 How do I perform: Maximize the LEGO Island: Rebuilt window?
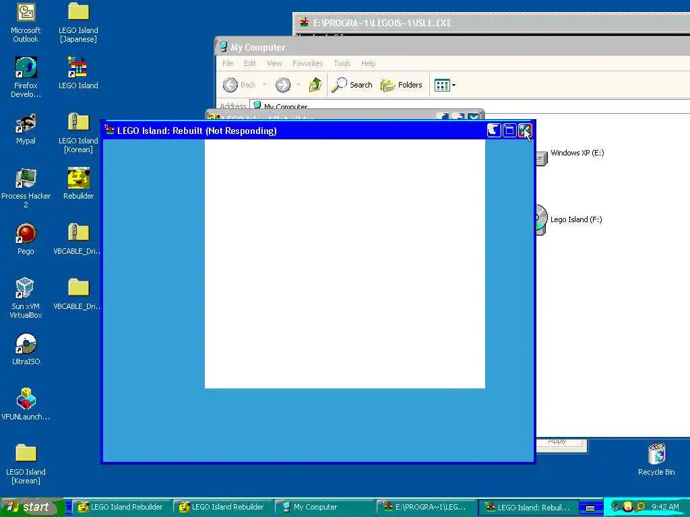click(x=509, y=131)
